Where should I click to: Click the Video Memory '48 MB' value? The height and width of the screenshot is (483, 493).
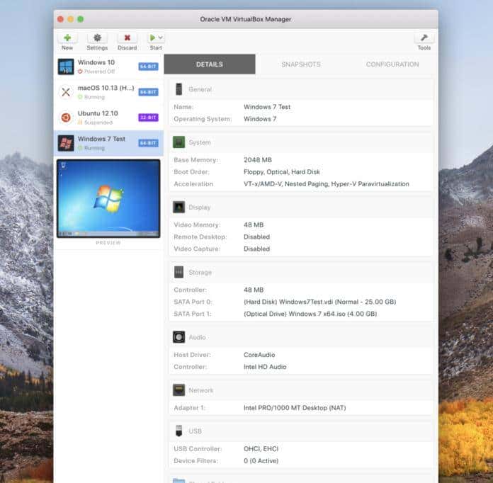tap(254, 225)
